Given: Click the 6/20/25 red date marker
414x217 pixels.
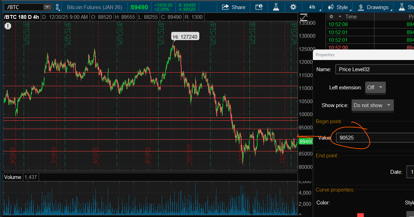Looking at the screenshot, I should coord(13,155).
